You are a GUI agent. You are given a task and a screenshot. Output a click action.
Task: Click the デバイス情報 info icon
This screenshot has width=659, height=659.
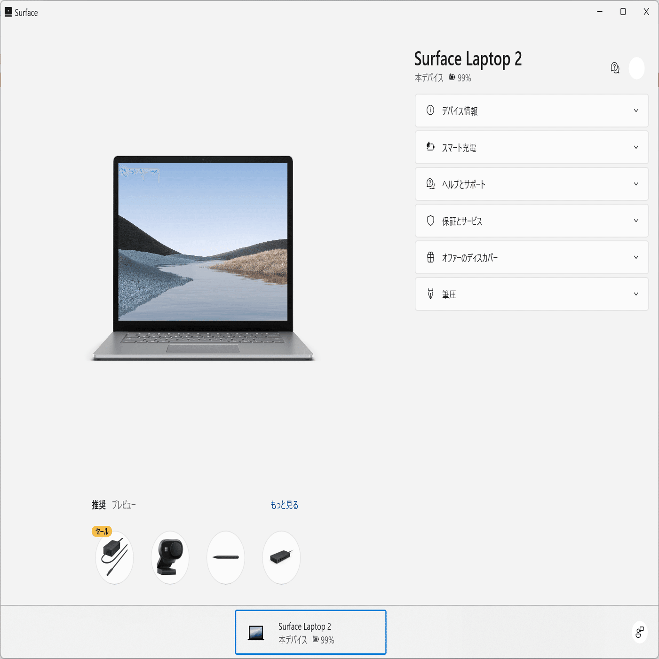pyautogui.click(x=430, y=111)
